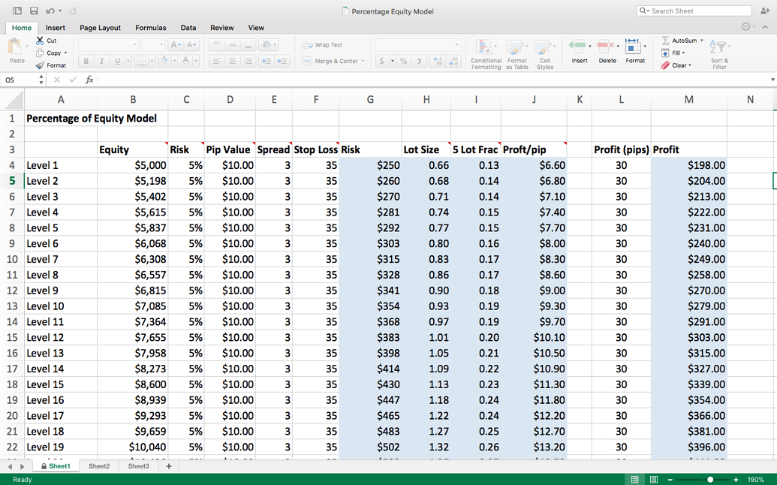Click the Undo arrow icon

[x=50, y=11]
